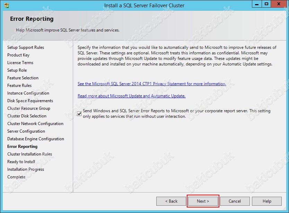Click the Error Reporting page heading
The image size is (289, 213).
[x=32, y=19]
